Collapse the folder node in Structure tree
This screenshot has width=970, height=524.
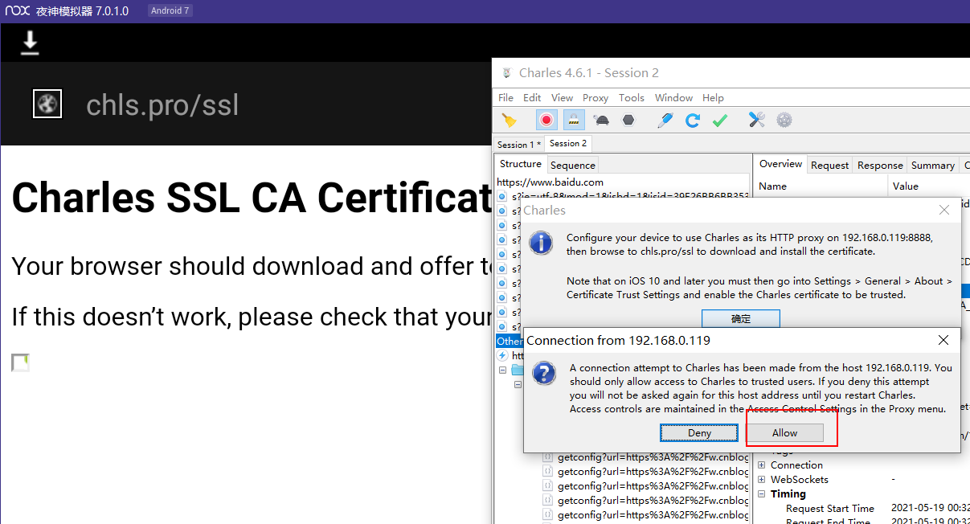pyautogui.click(x=503, y=370)
